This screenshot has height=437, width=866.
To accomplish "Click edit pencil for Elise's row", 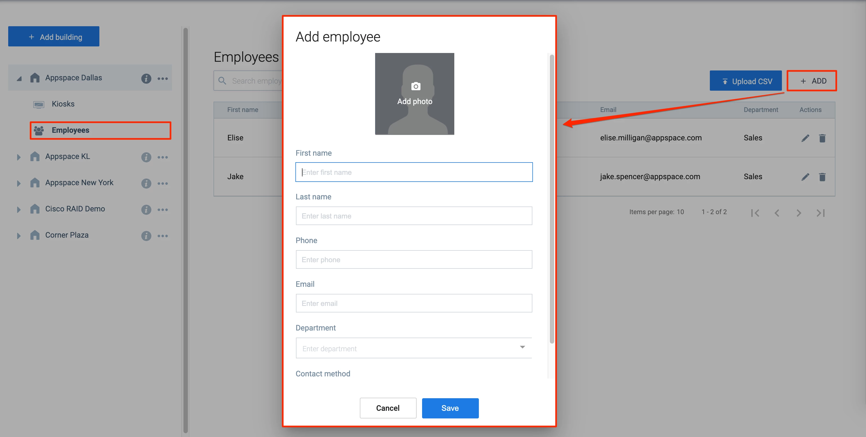I will click(x=805, y=138).
